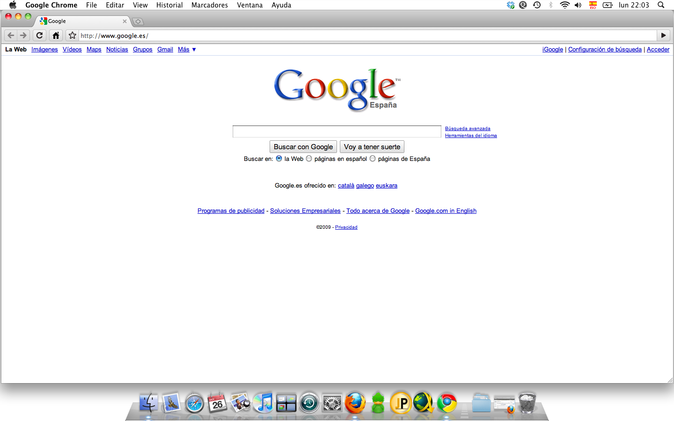Open Adium green duck in Dock

pos(378,402)
